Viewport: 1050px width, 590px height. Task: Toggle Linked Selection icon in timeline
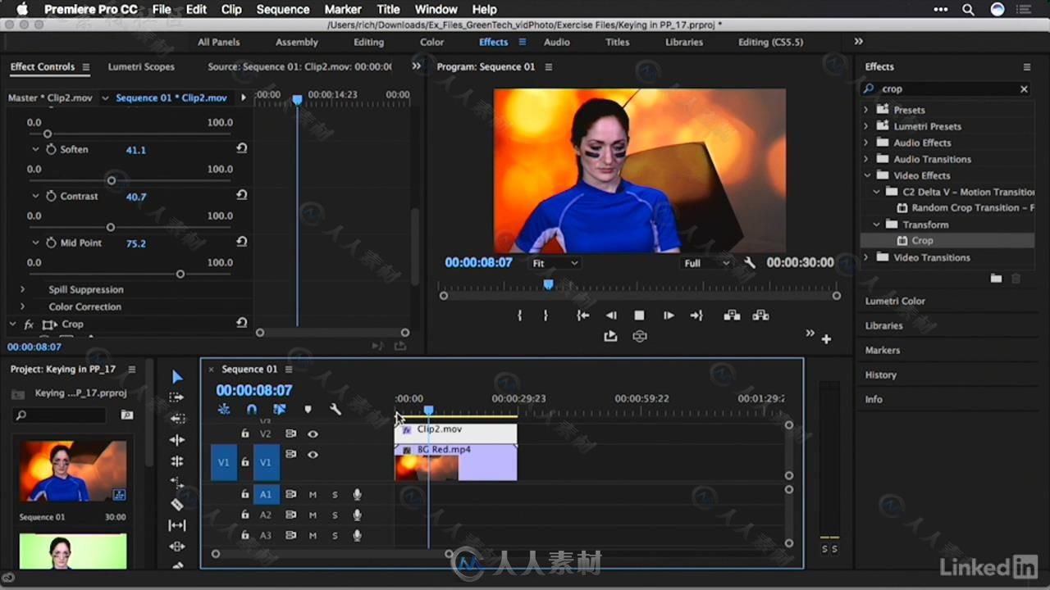pyautogui.click(x=280, y=409)
